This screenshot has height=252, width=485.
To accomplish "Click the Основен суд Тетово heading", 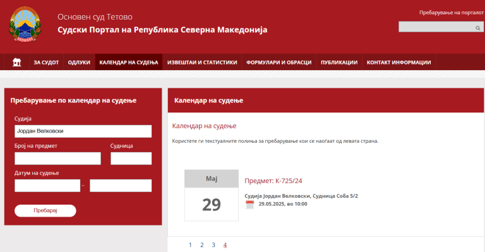I will (95, 16).
